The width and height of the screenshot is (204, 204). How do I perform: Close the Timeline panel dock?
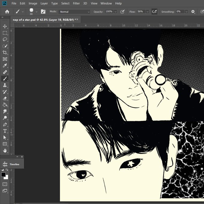tap(22, 157)
